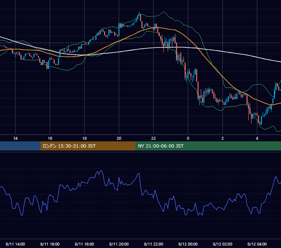Viewport: 281px width, 248px height.
Task: Click the 20 hour axis label
Action: [x=119, y=138]
